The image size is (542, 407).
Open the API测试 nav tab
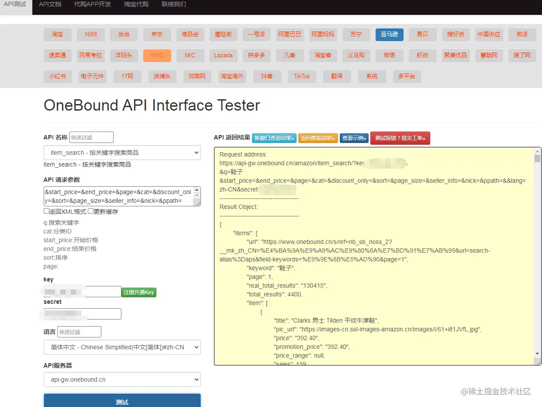click(15, 4)
